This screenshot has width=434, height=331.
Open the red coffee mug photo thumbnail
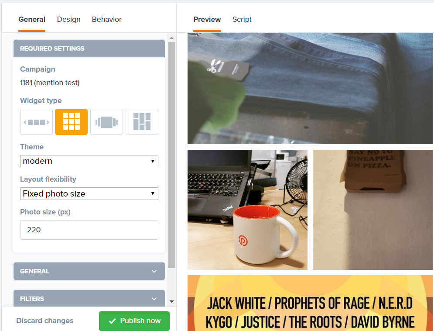pyautogui.click(x=247, y=210)
